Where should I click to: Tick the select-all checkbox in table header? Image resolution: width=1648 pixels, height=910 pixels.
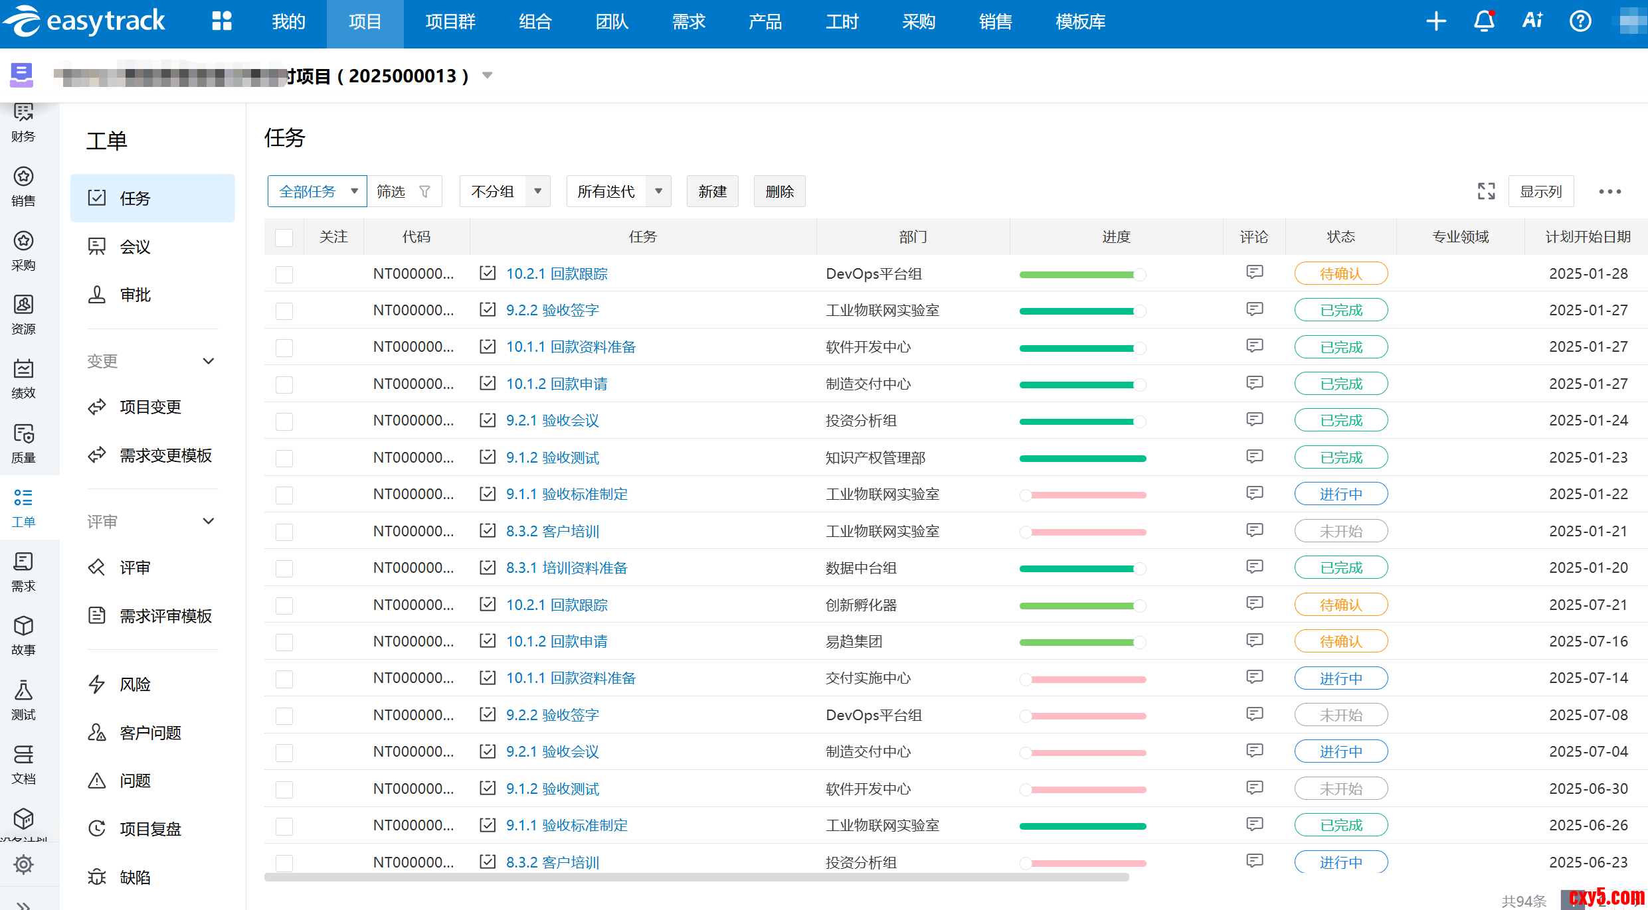[x=284, y=238]
